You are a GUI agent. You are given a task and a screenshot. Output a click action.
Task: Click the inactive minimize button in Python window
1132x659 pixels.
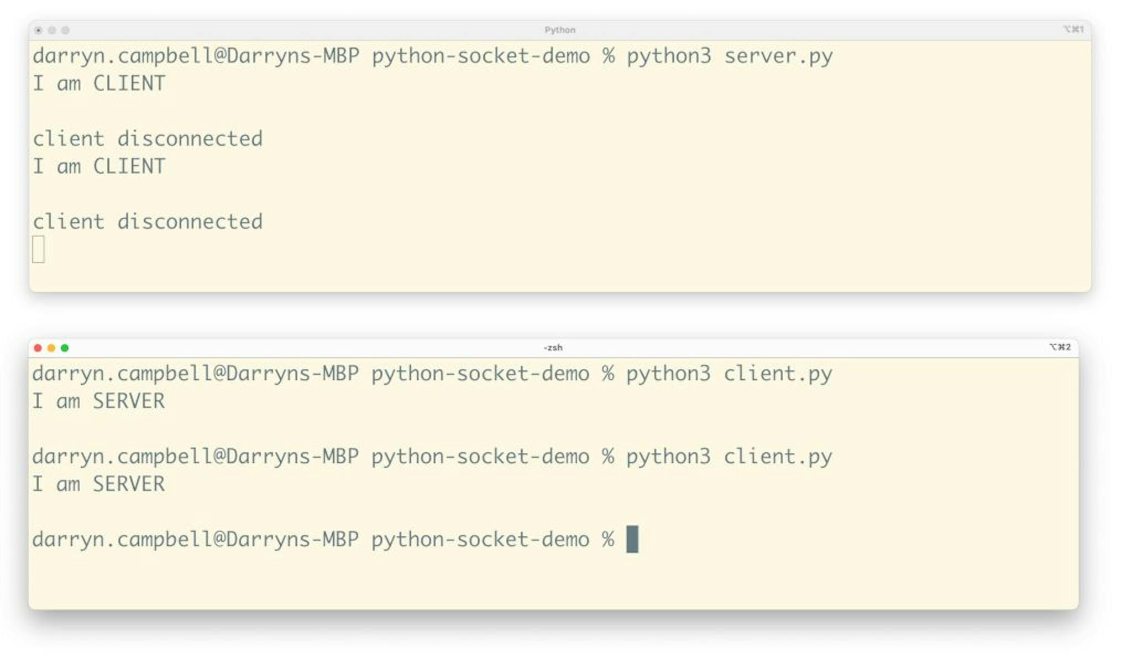(52, 30)
